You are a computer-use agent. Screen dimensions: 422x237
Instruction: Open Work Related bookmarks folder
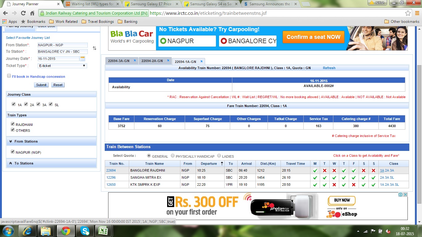coord(63,22)
